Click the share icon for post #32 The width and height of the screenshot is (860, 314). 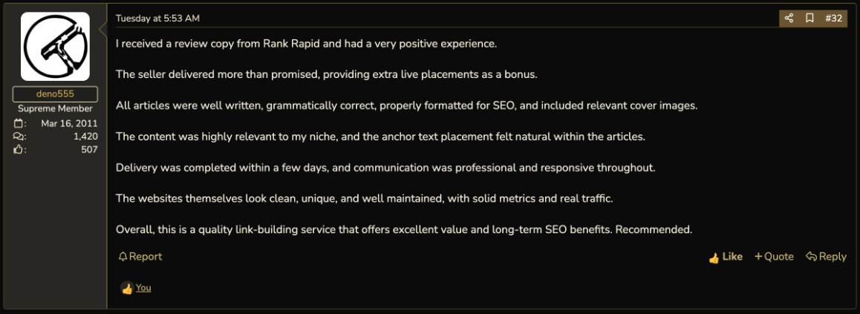coord(789,18)
